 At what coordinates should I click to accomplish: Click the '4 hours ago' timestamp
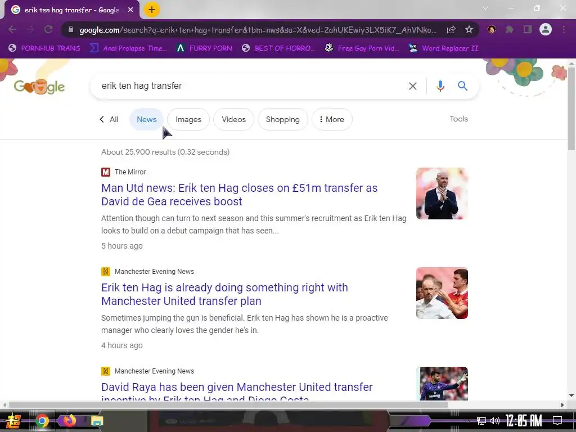122,346
